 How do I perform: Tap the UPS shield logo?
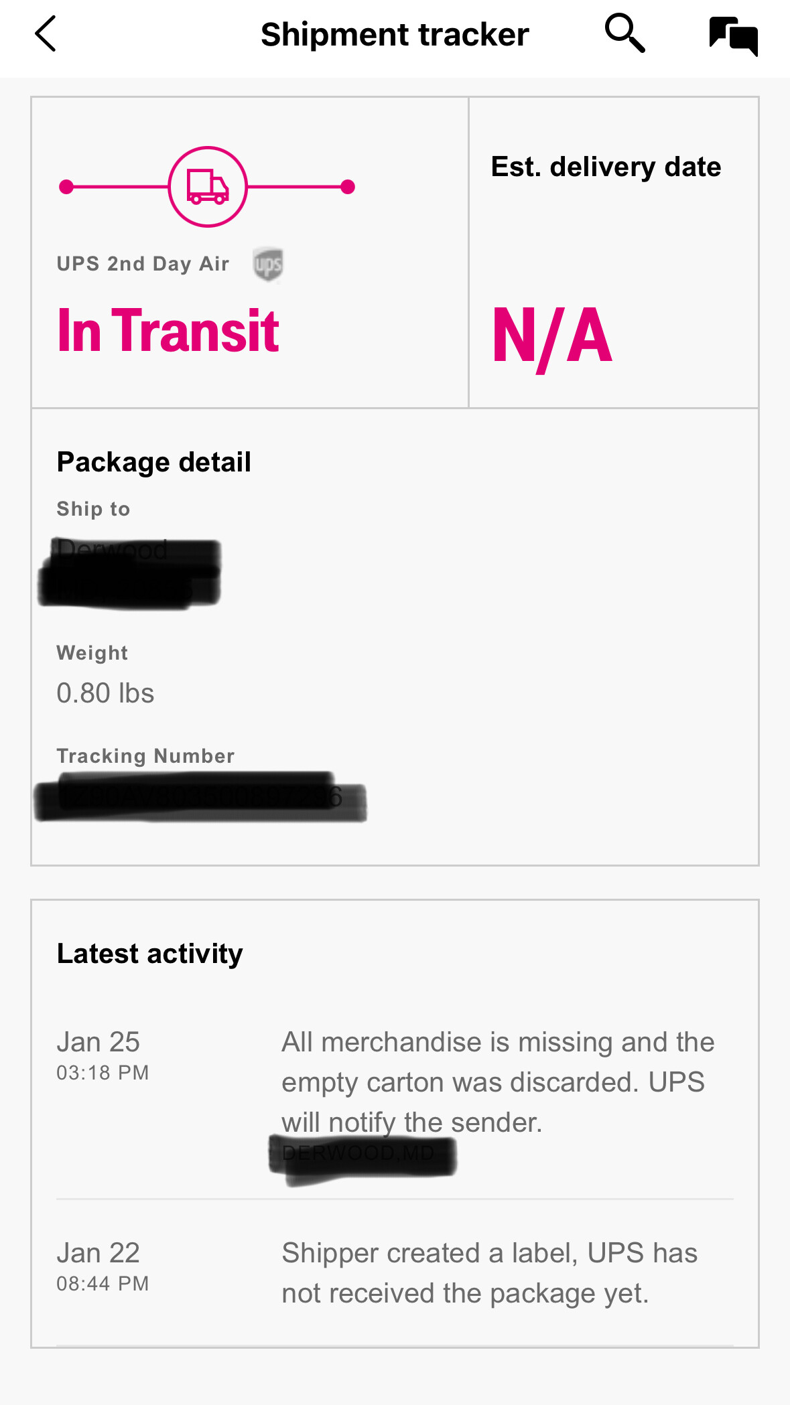(268, 264)
